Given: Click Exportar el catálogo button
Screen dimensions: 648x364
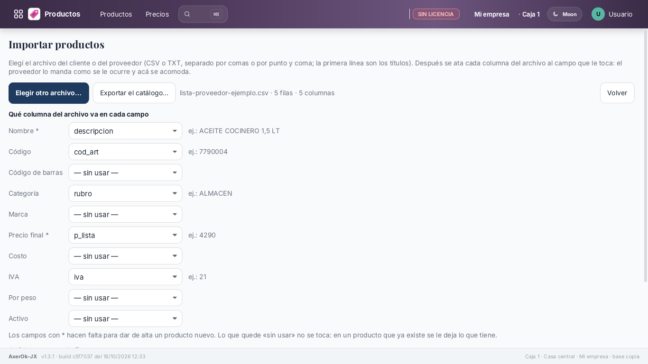Looking at the screenshot, I should (x=134, y=93).
